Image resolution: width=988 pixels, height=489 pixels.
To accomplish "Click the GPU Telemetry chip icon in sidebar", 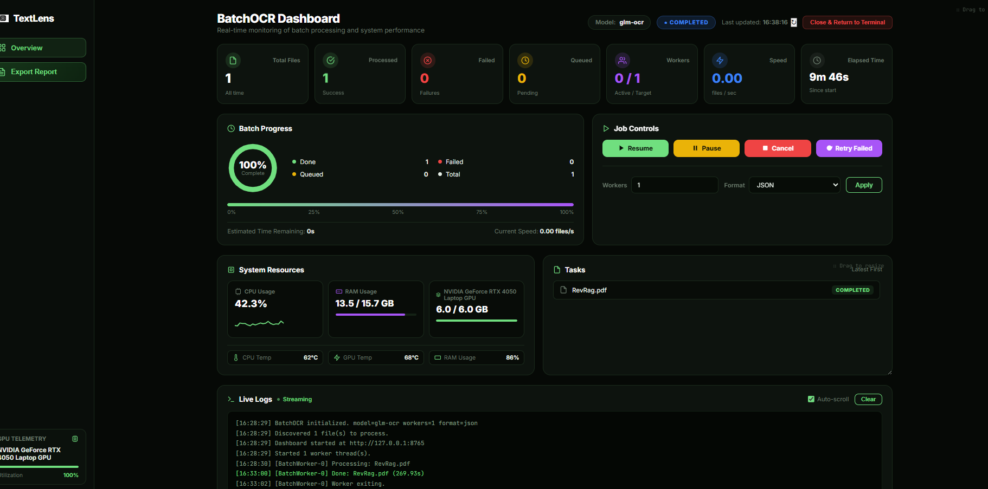I will pyautogui.click(x=75, y=439).
